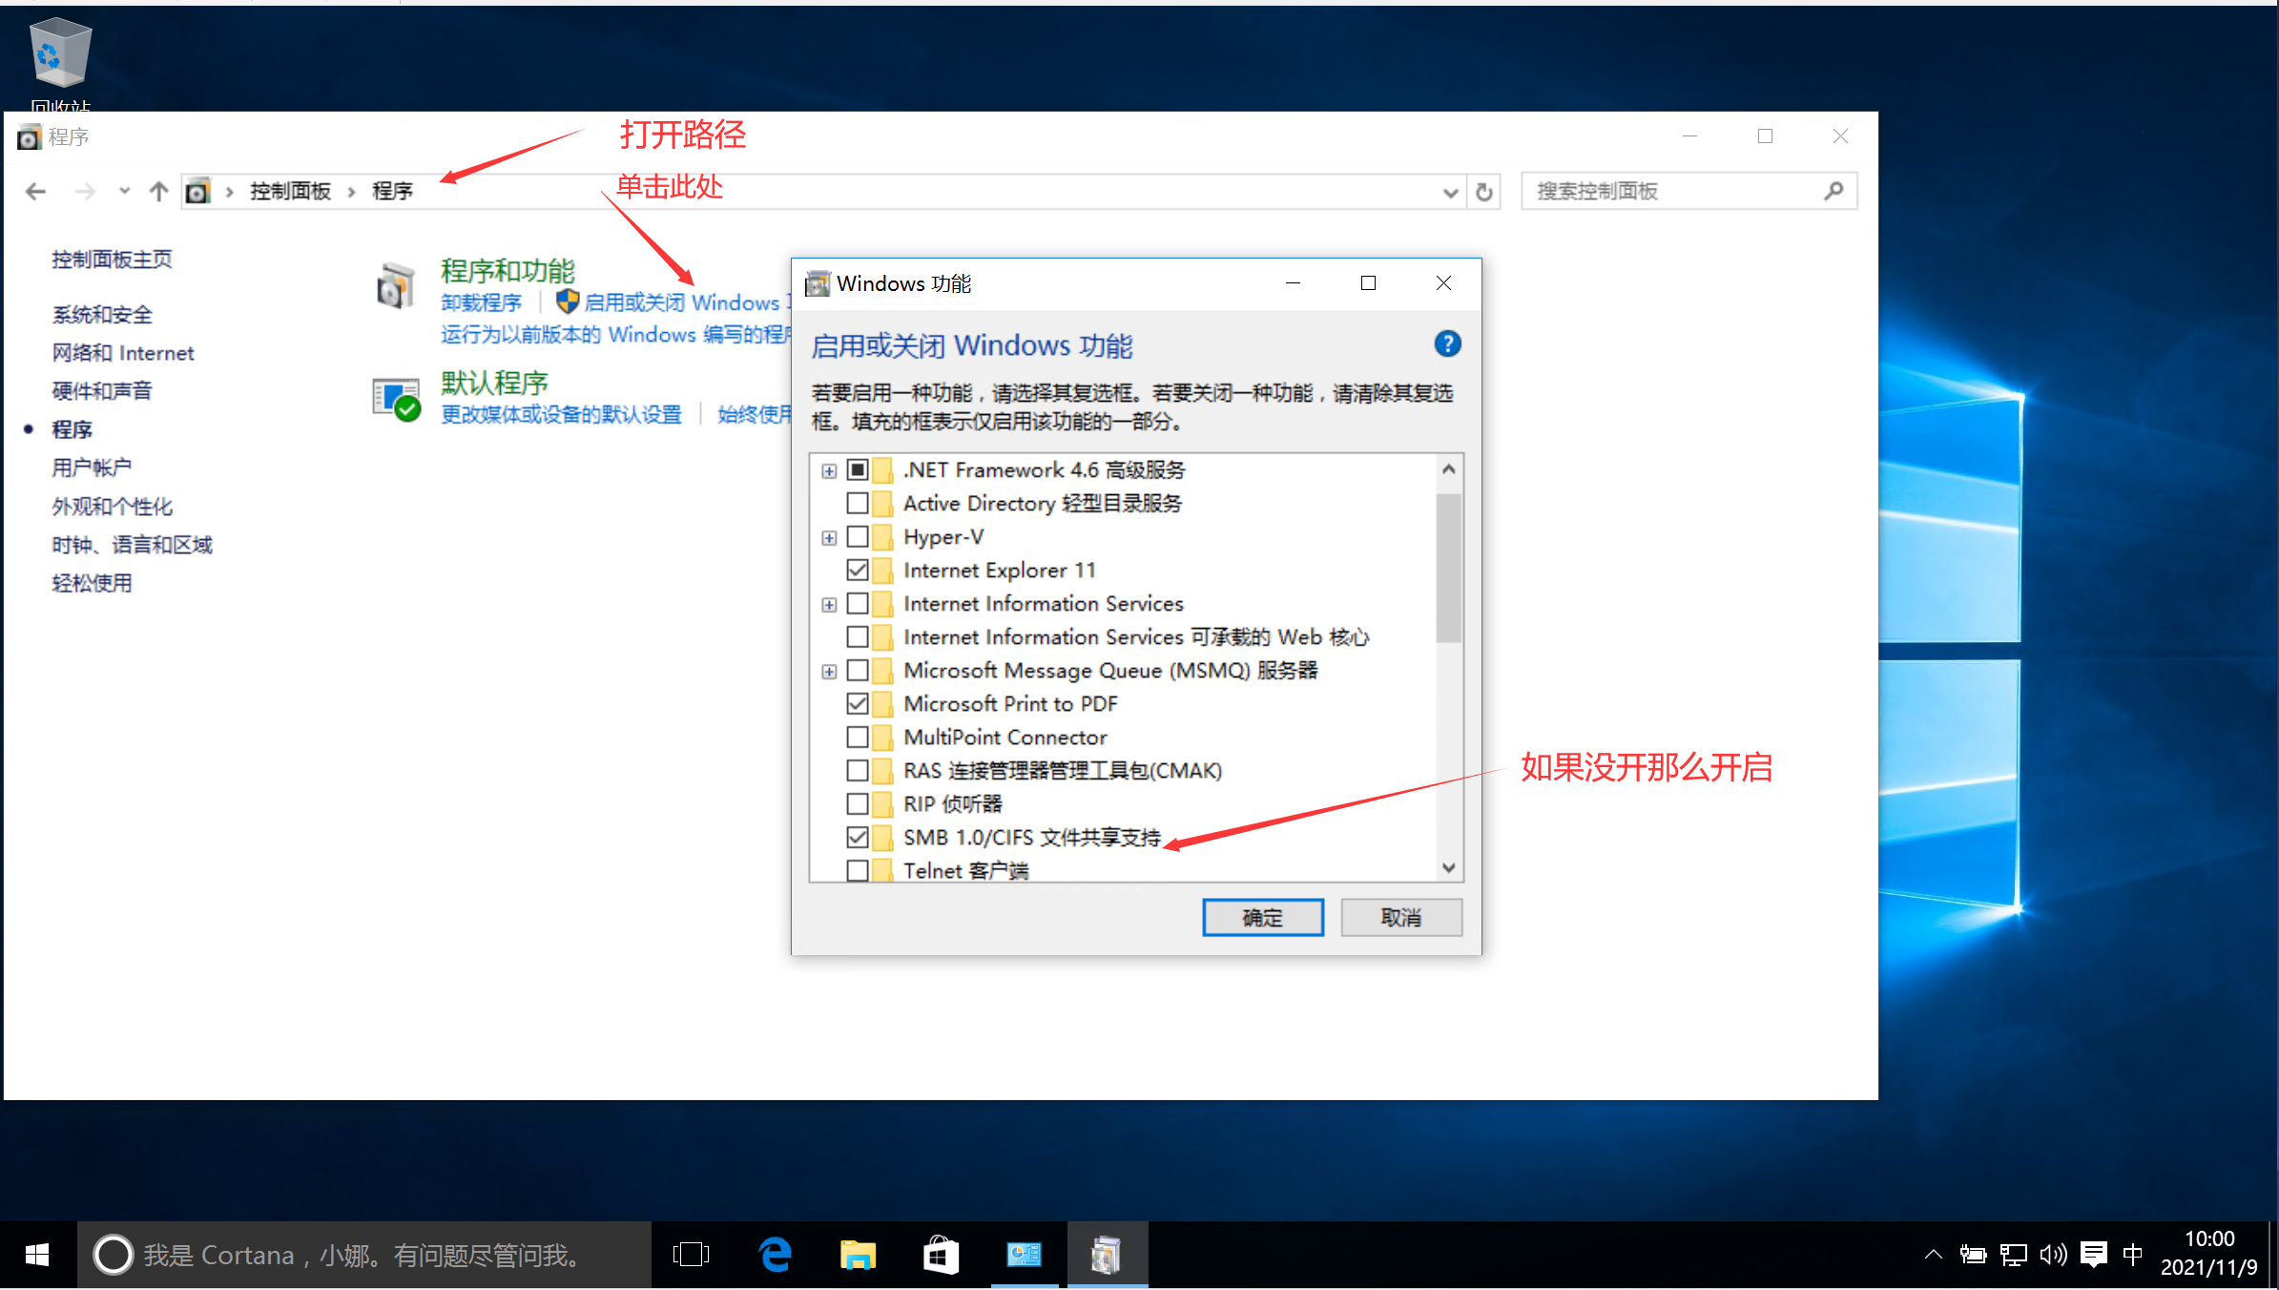Refresh the Control Panel address bar
Image resolution: width=2279 pixels, height=1290 pixels.
[x=1484, y=192]
